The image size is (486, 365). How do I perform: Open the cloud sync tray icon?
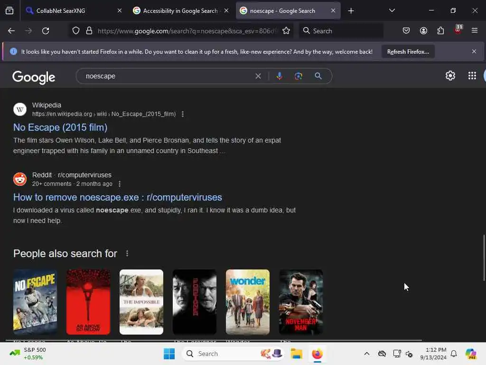pos(382,354)
